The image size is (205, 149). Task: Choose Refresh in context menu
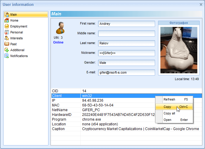pyautogui.click(x=174, y=99)
